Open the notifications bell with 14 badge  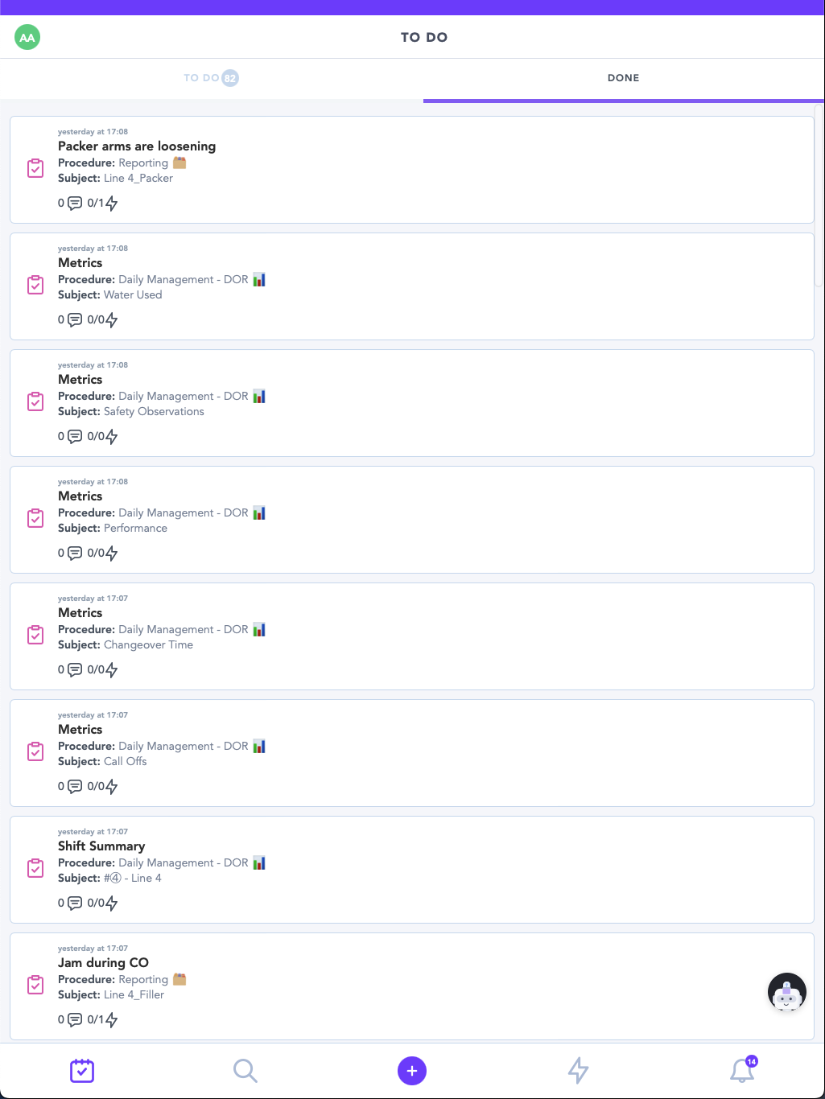(x=742, y=1070)
